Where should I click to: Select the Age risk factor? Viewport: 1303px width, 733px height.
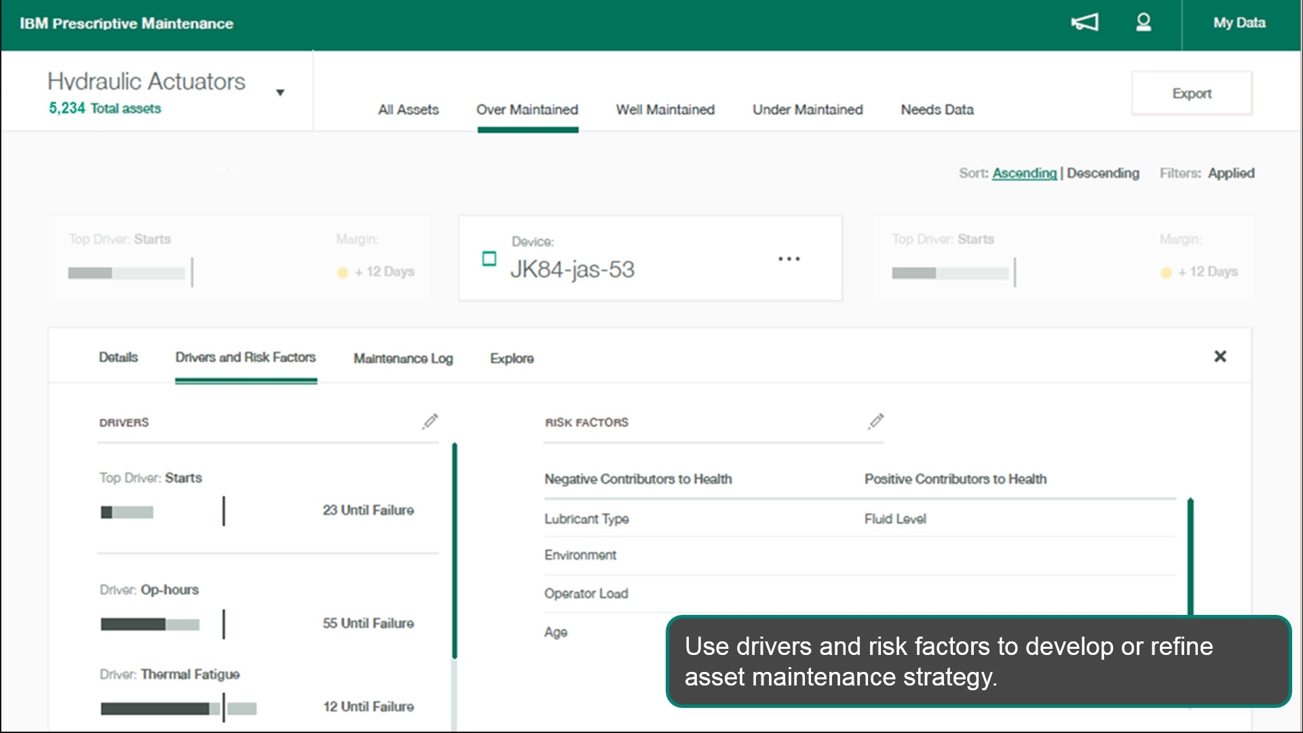point(556,632)
